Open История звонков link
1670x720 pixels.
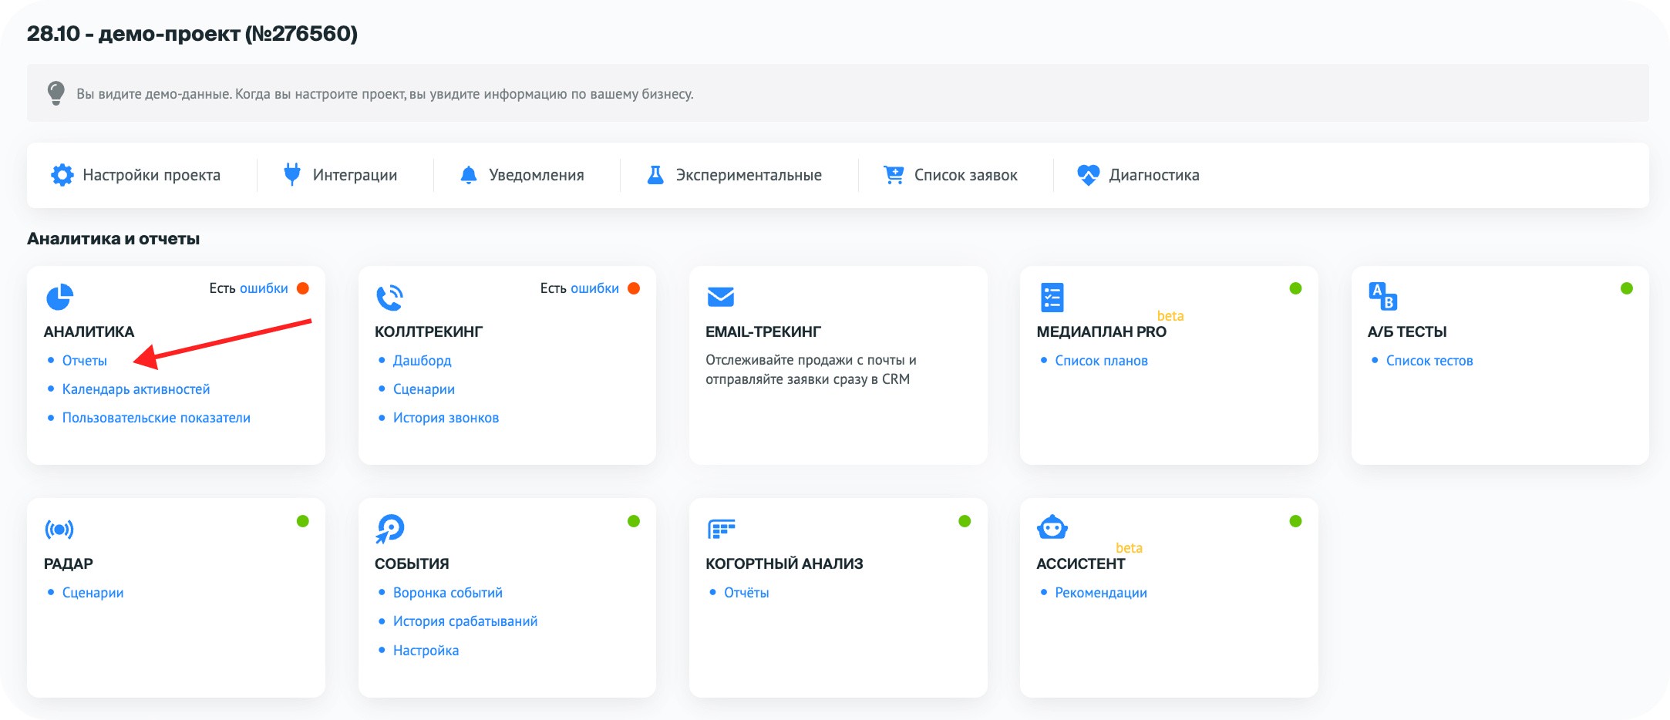pyautogui.click(x=446, y=418)
